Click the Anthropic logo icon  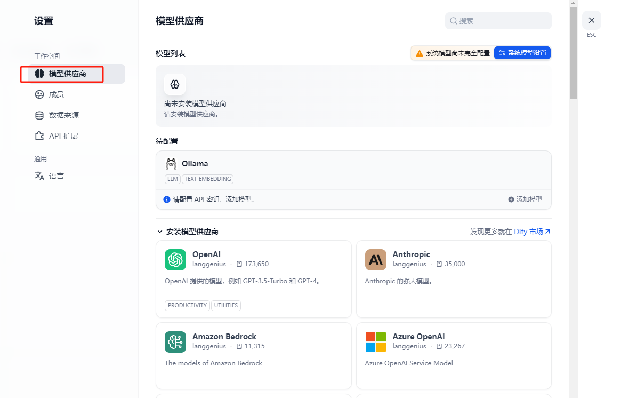[x=375, y=260]
